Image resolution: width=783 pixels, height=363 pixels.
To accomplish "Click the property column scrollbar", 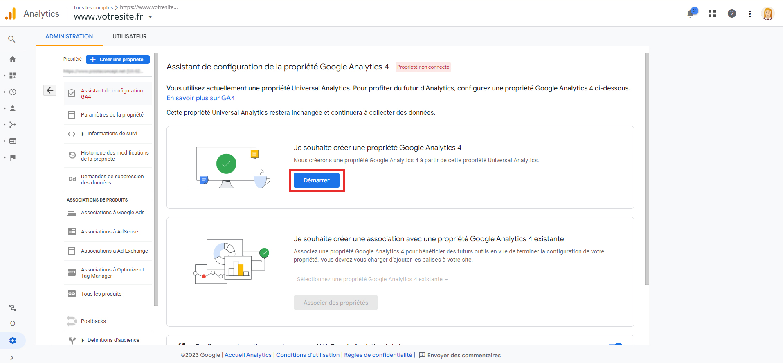I will click(156, 179).
